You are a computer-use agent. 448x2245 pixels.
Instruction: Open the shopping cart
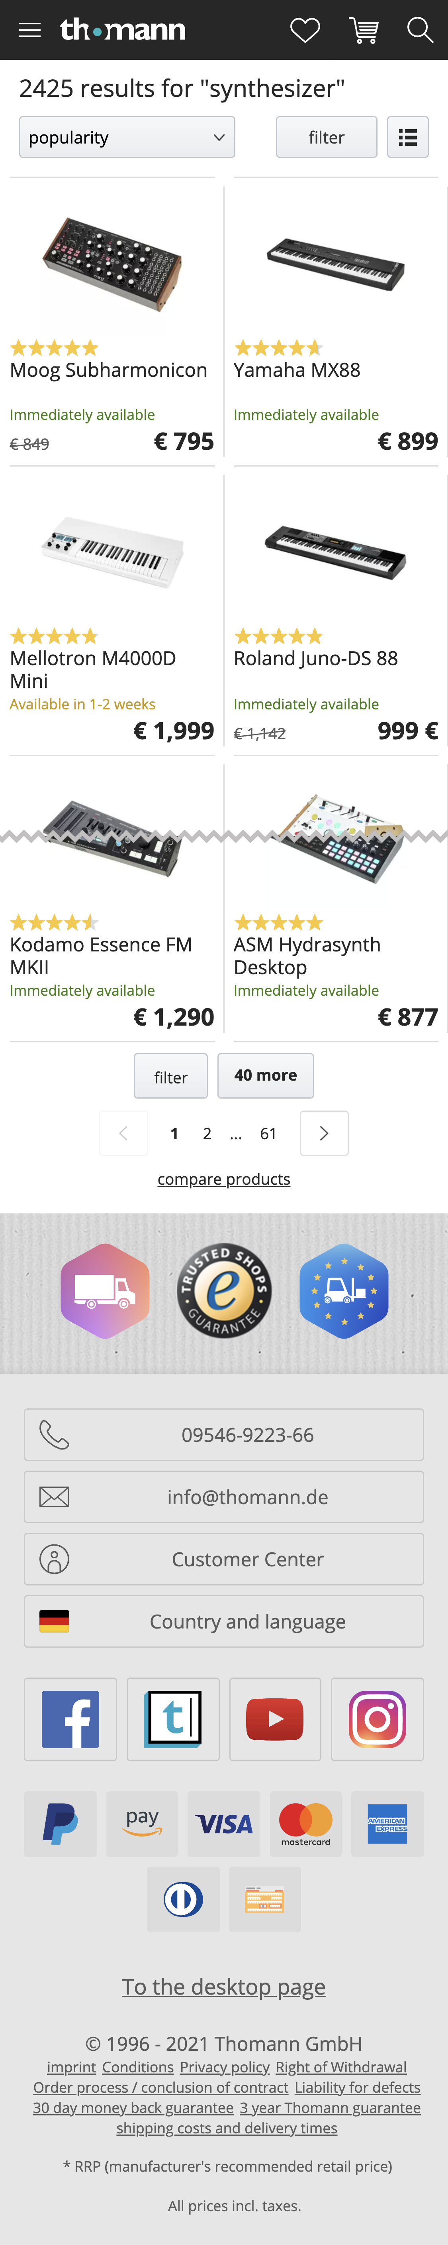click(x=364, y=29)
